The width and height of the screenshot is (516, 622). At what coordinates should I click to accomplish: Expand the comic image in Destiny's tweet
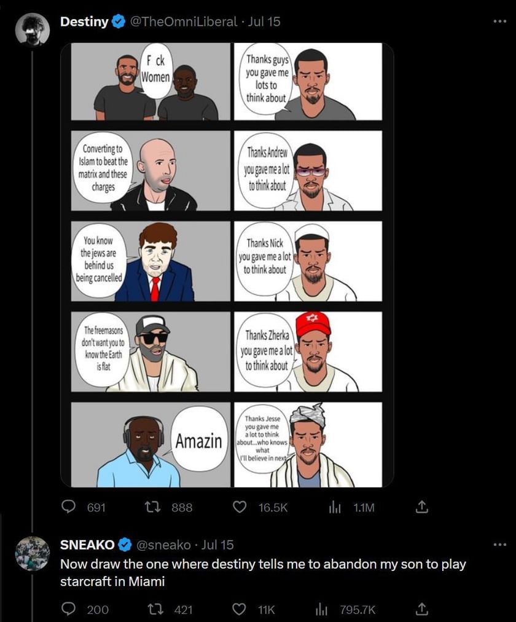227,264
